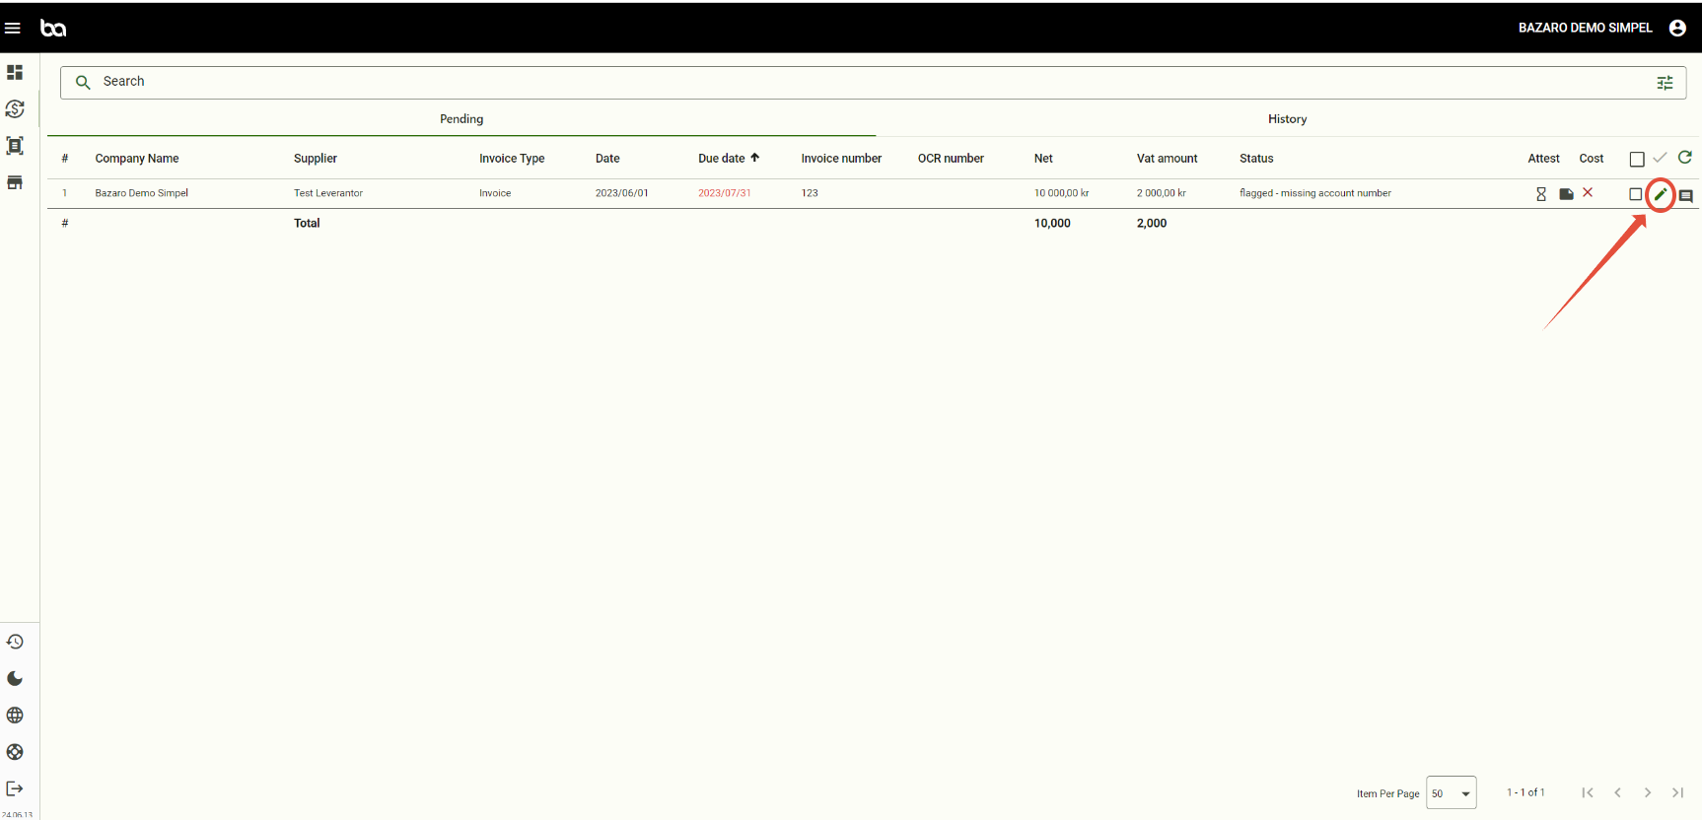Tick the select-all header checkbox
Screen dimensions: 1702x820
click(x=1637, y=159)
